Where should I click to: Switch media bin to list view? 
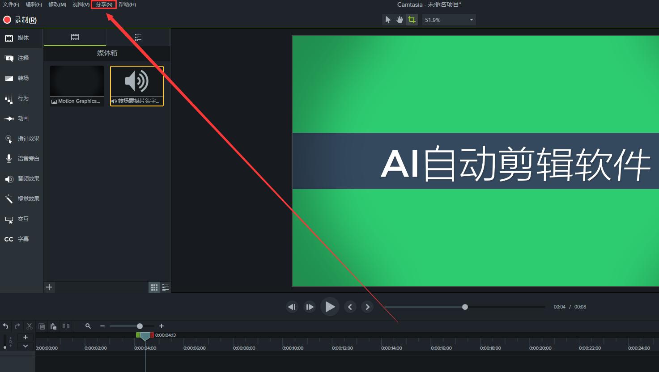(x=165, y=287)
